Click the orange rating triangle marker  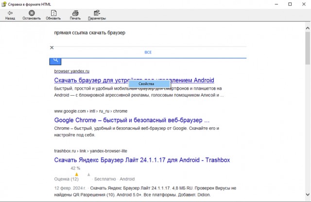point(77,174)
